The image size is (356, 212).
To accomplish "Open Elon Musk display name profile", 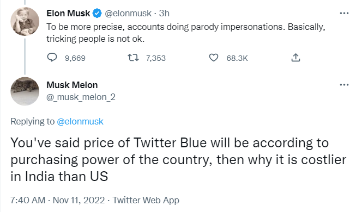I will point(68,14).
